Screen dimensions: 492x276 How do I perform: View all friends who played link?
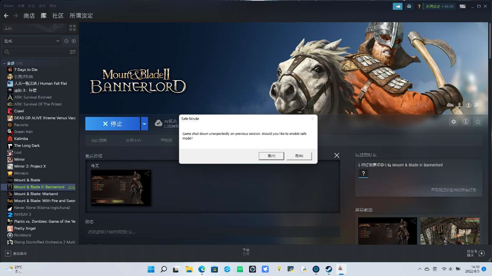pos(454,190)
